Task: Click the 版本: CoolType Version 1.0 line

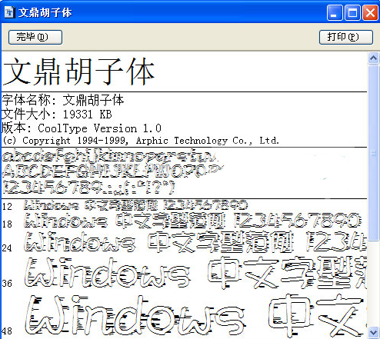Action: click(x=82, y=128)
